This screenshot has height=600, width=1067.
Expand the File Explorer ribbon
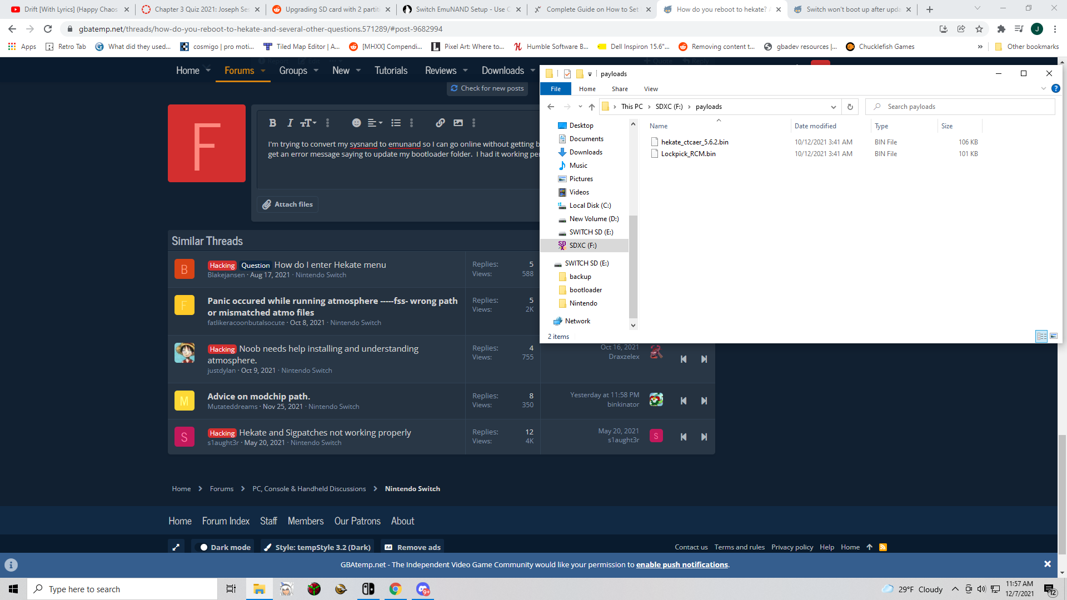tap(1043, 88)
